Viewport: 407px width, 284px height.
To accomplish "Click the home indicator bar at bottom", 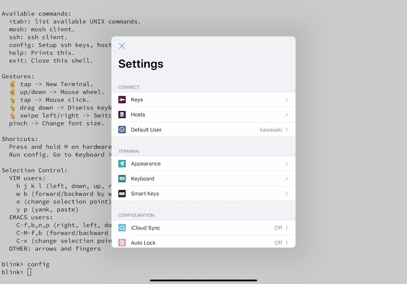I will click(x=203, y=280).
